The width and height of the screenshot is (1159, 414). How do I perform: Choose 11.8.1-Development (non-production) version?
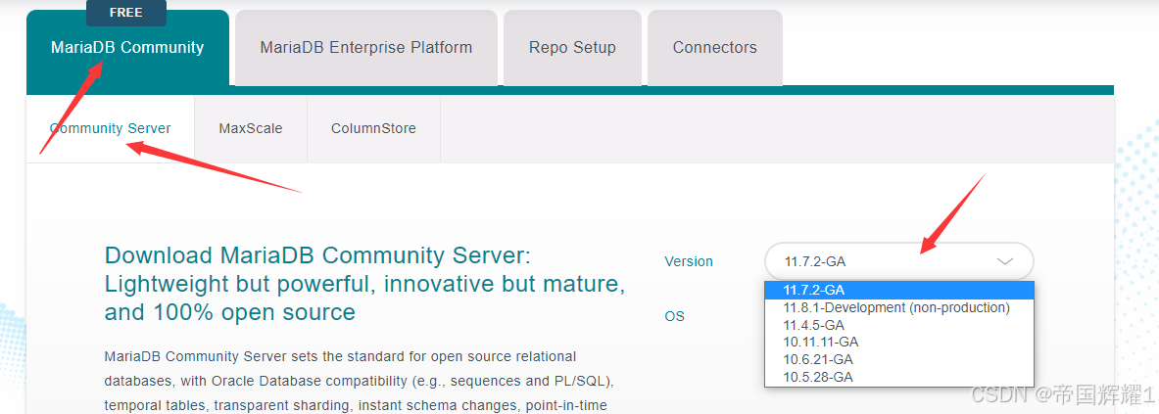[898, 307]
